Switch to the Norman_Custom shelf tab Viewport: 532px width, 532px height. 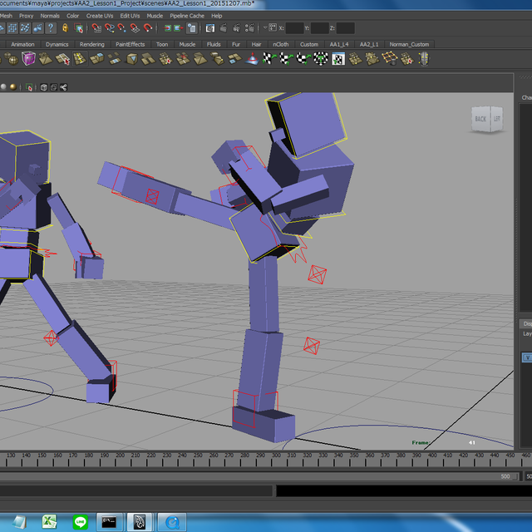[409, 44]
